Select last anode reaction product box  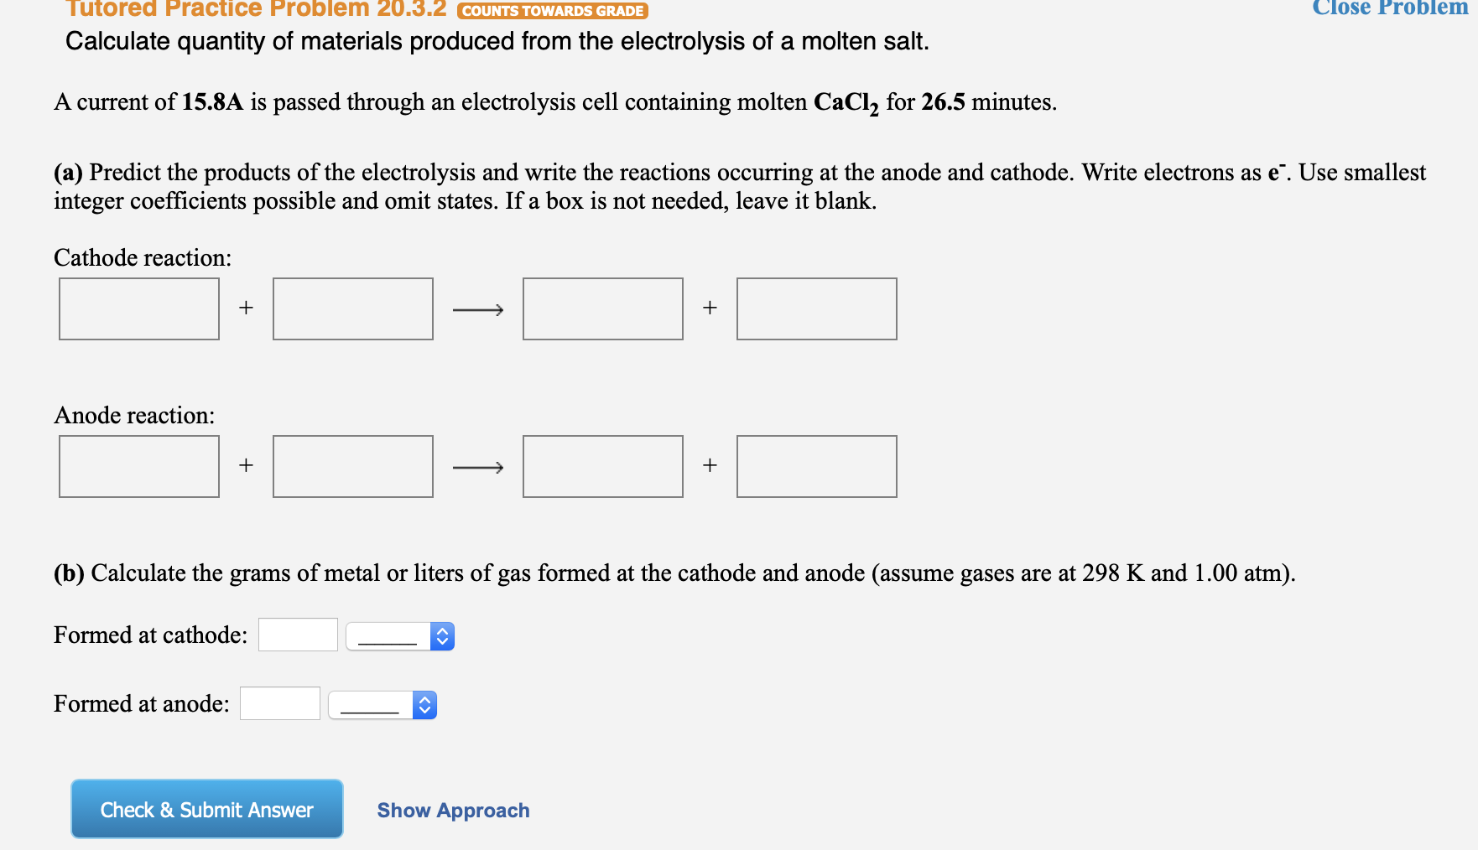coord(815,466)
